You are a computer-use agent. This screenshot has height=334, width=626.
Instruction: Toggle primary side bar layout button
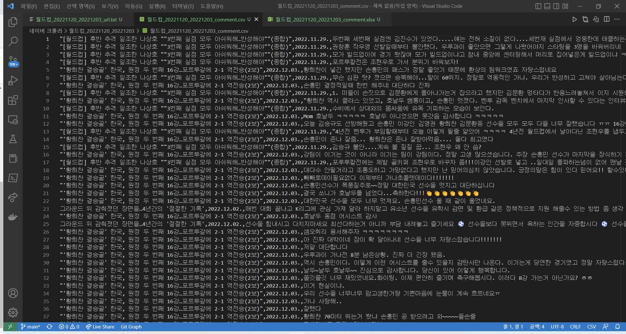click(x=538, y=6)
